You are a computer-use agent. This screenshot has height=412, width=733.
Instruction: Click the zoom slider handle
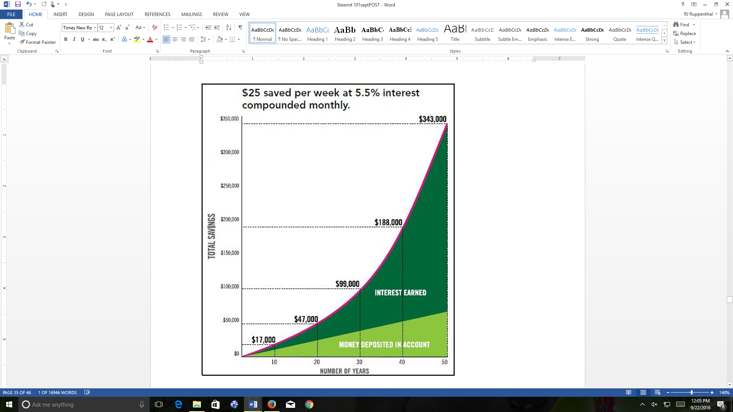point(691,393)
